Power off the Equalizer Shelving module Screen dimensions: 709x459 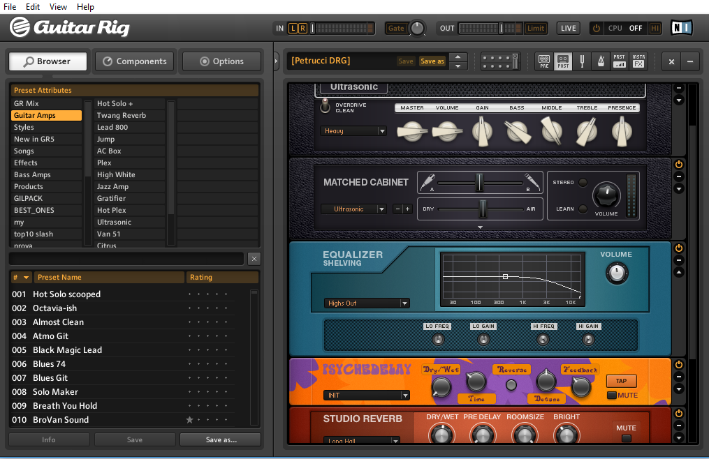pyautogui.click(x=679, y=248)
